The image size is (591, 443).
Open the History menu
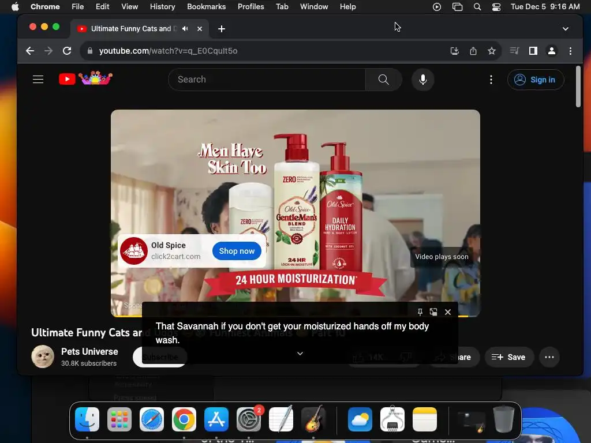[162, 7]
